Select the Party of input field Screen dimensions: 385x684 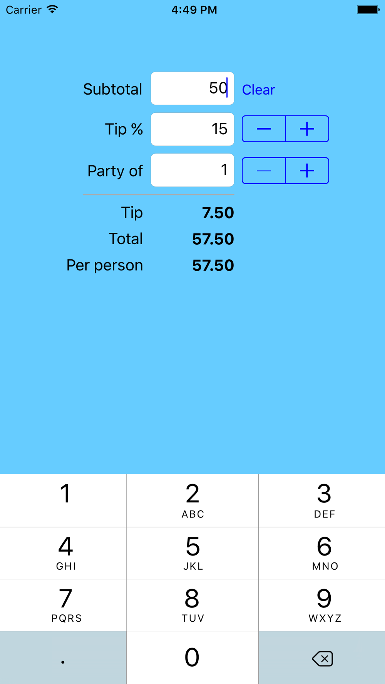(192, 170)
